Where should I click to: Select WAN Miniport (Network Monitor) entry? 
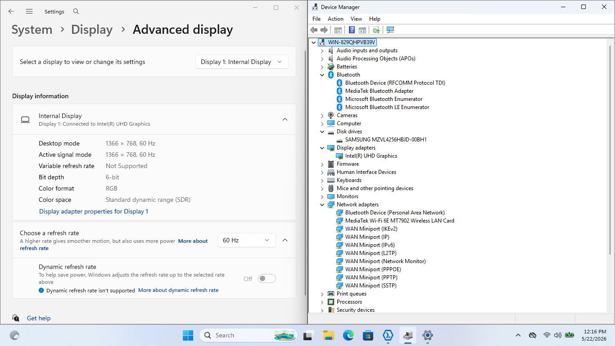click(385, 261)
